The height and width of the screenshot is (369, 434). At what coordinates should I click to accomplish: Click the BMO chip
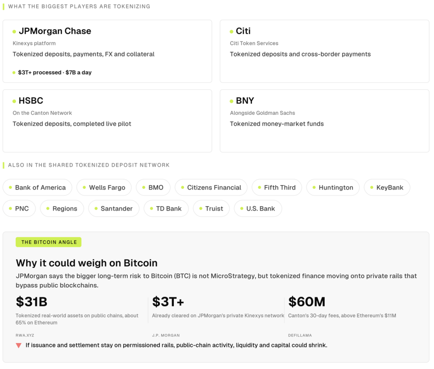point(153,188)
